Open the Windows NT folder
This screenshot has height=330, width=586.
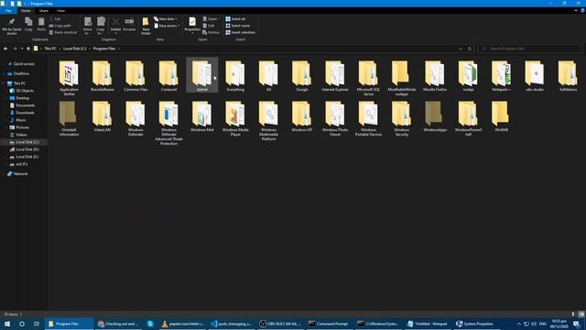click(x=302, y=116)
